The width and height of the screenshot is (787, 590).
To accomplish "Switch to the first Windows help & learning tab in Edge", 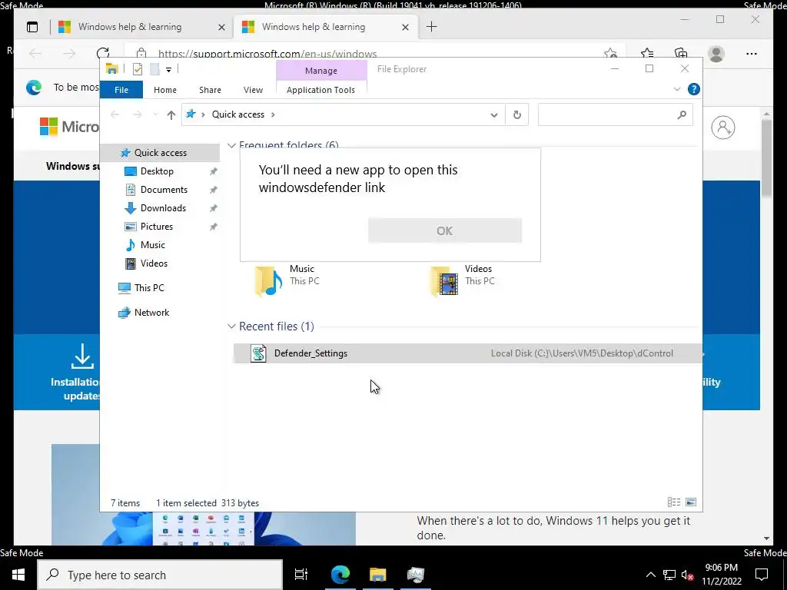I will click(x=130, y=27).
